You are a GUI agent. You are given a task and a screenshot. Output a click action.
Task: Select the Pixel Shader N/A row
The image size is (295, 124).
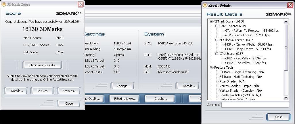tap(232, 81)
